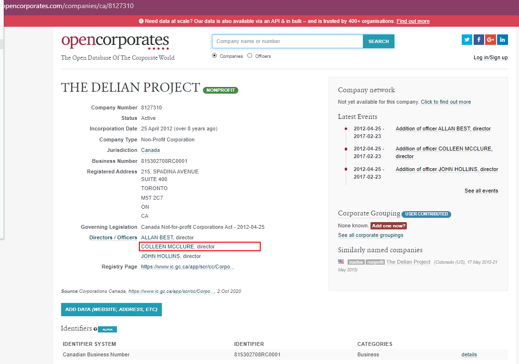Open the Registry Page URL link
The image size is (519, 364).
click(188, 267)
